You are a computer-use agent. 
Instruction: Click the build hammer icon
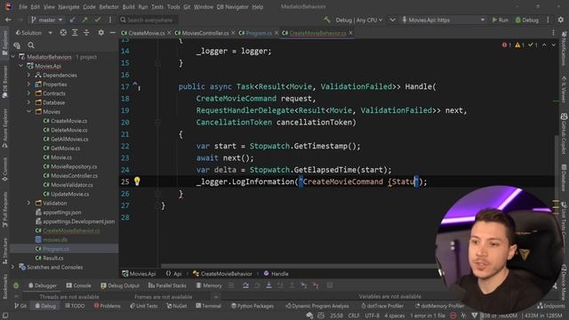click(327, 20)
